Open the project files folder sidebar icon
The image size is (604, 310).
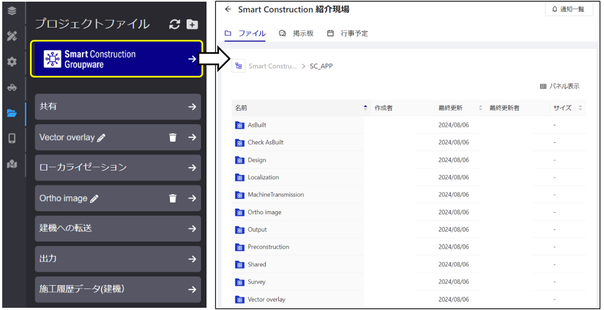click(12, 113)
